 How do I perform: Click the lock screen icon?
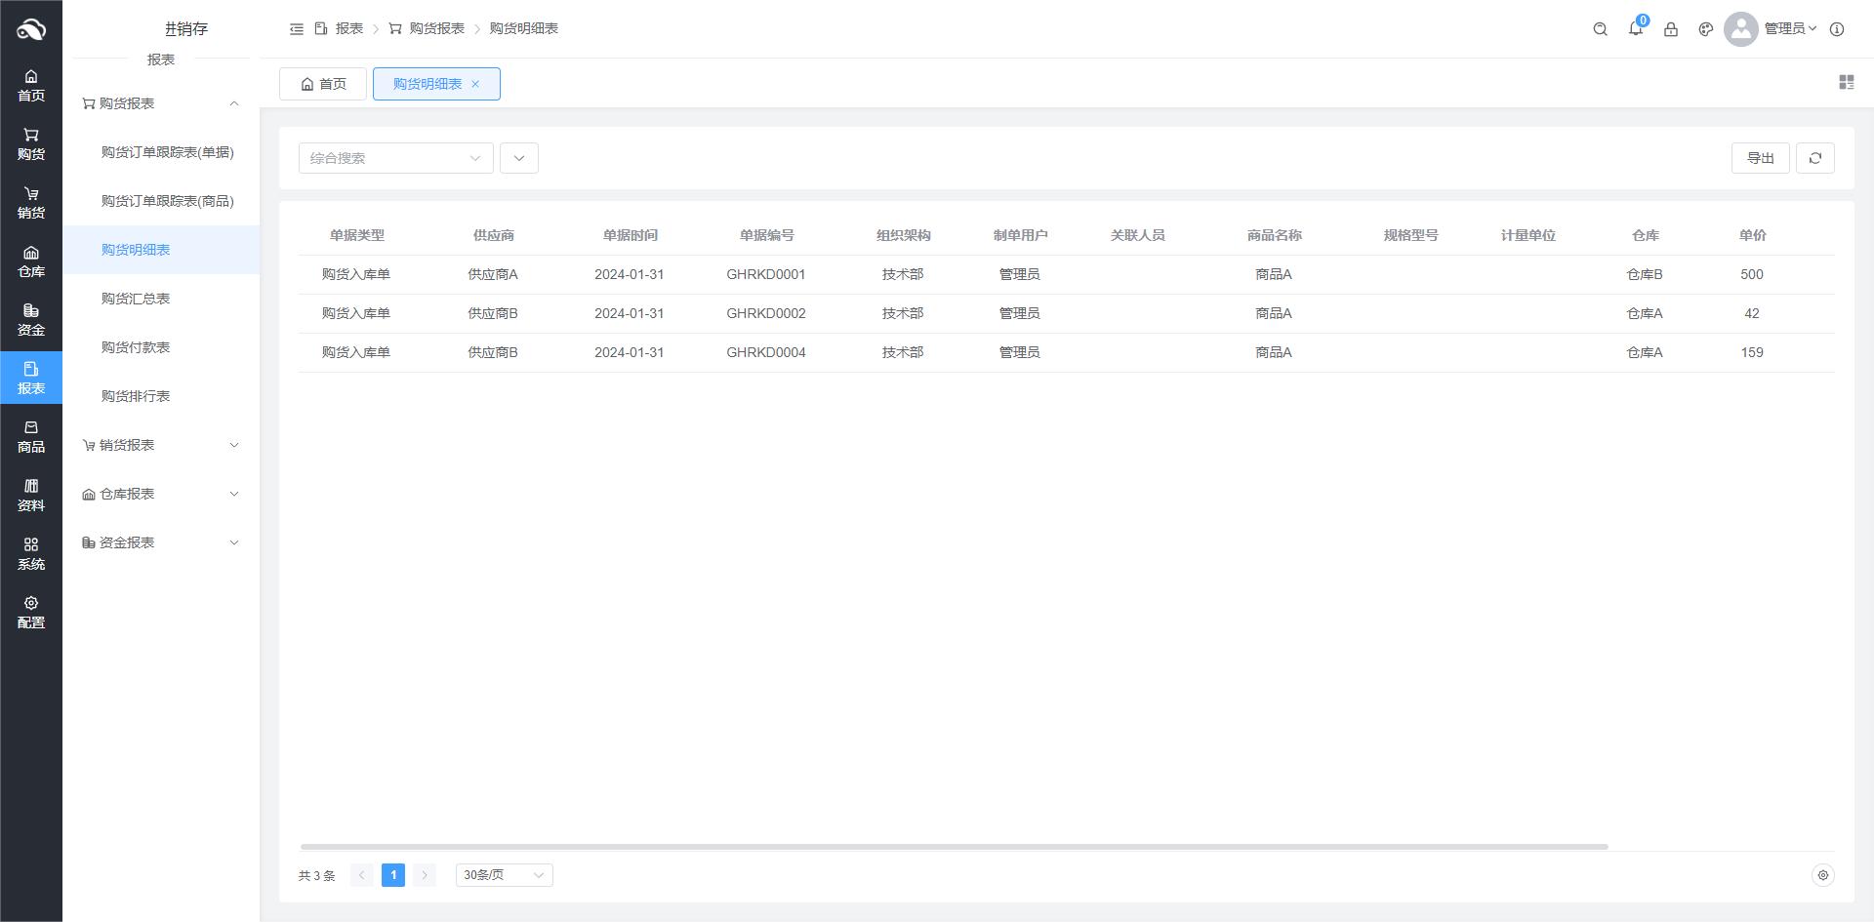(1670, 29)
